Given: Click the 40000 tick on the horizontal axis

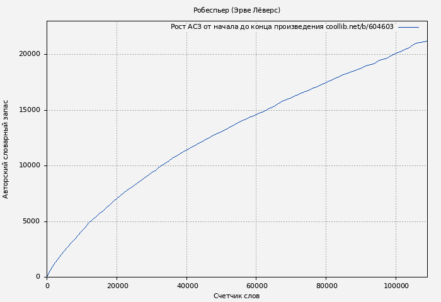Looking at the screenshot, I should coord(186,286).
